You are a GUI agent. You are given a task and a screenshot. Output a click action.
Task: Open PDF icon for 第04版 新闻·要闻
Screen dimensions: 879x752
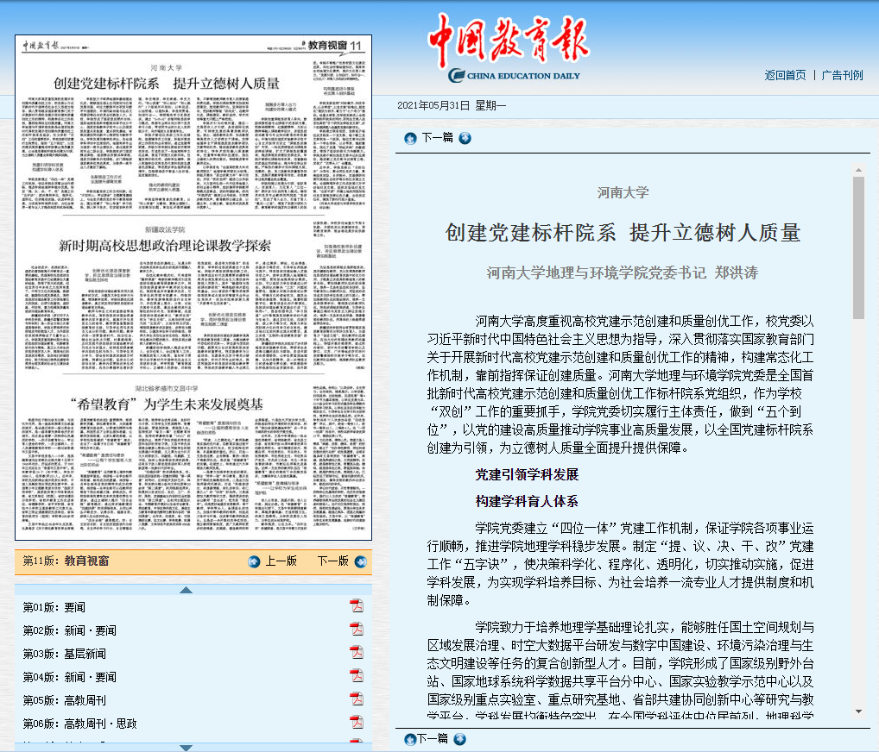point(357,676)
